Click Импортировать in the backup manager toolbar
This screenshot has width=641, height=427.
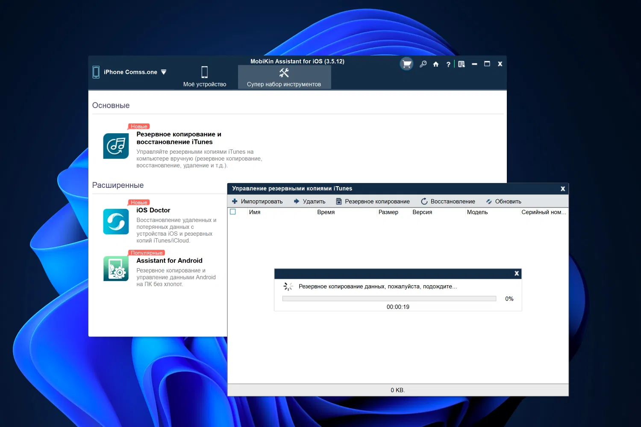pos(257,202)
